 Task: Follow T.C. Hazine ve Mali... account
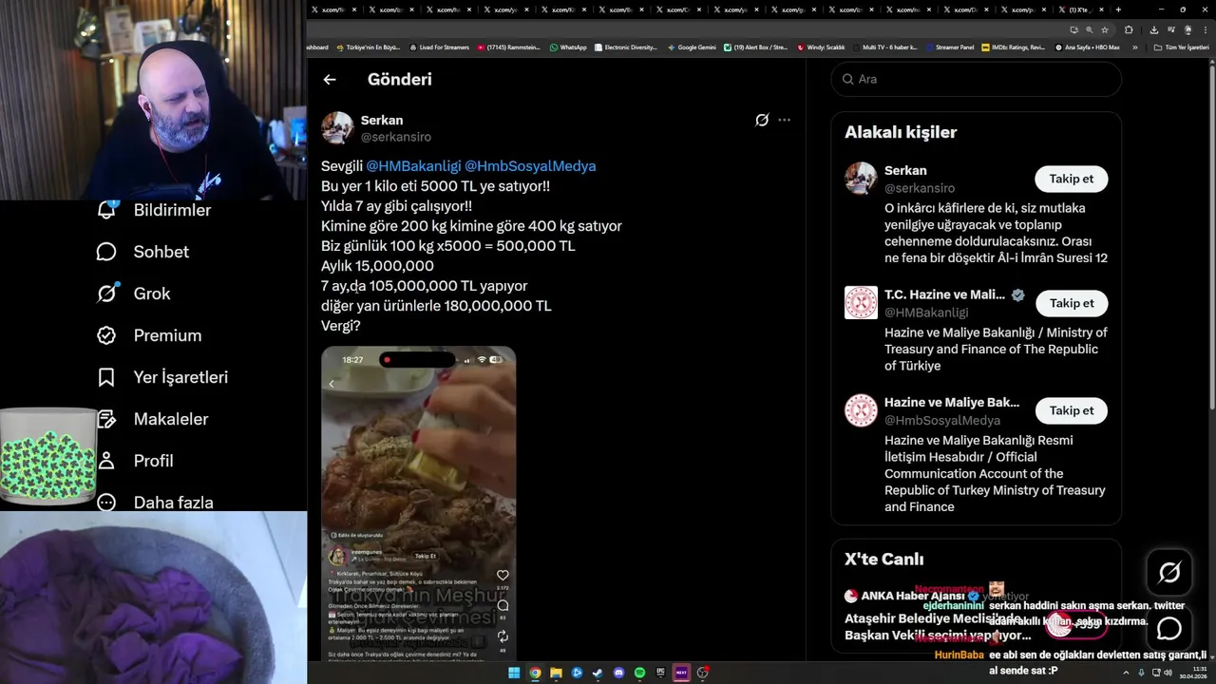tap(1071, 303)
